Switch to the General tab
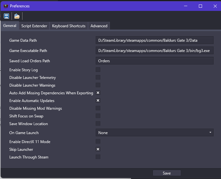This screenshot has width=221, height=179. [10, 26]
